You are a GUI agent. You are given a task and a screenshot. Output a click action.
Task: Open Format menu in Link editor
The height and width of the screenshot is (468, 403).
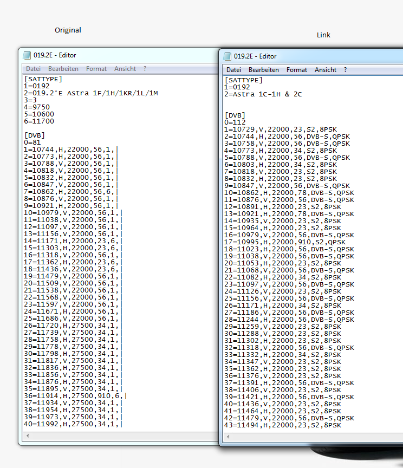click(296, 70)
